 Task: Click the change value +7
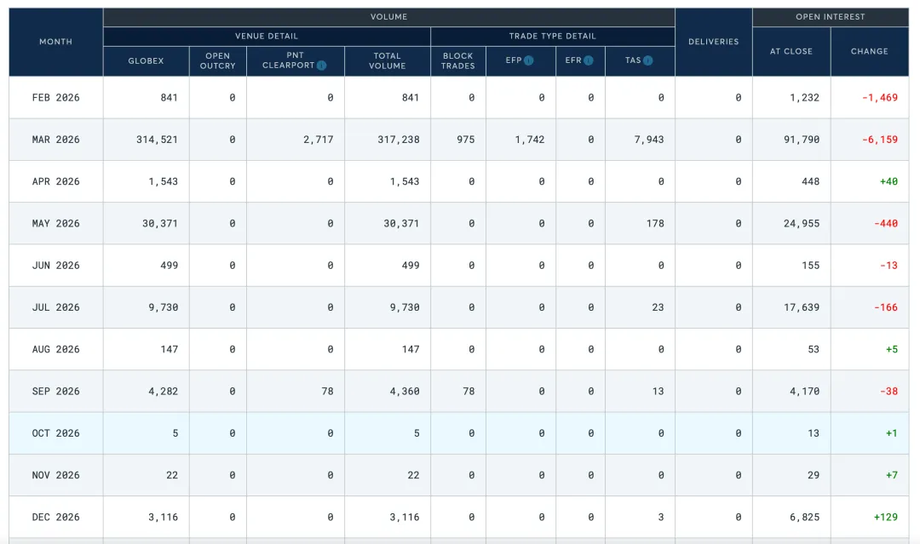point(891,475)
